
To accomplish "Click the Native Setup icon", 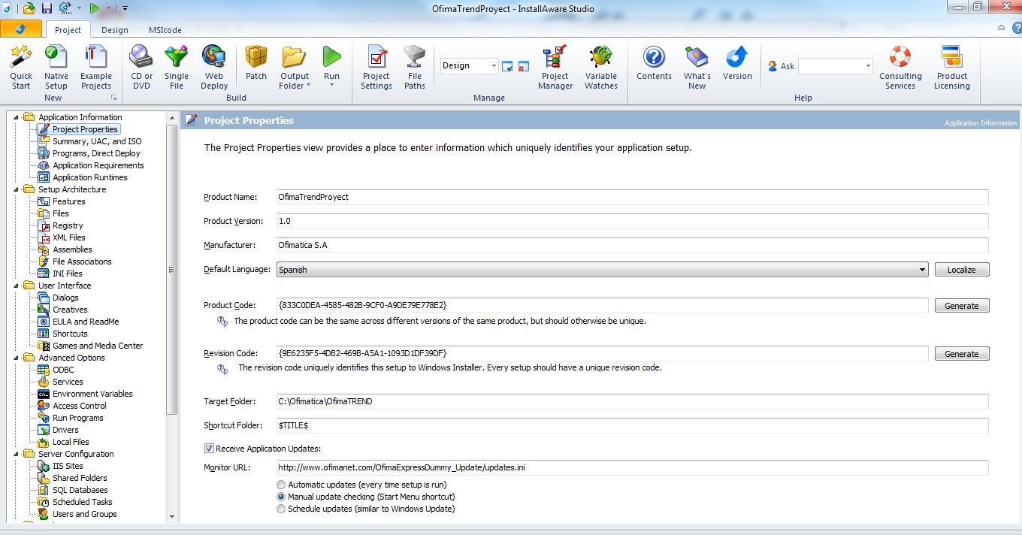I will click(56, 67).
